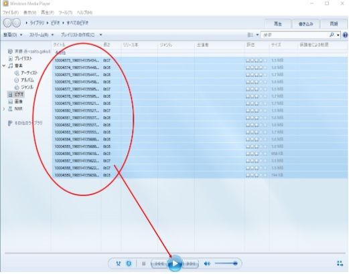The width and height of the screenshot is (349, 274).
Task: Open the ヘルプ menu
Action: 84,13
